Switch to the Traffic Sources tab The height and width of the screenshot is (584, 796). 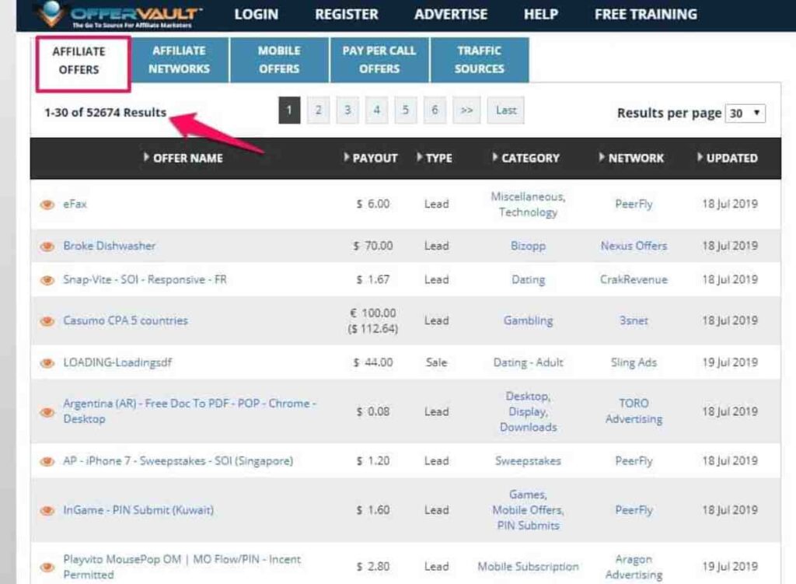click(x=479, y=60)
